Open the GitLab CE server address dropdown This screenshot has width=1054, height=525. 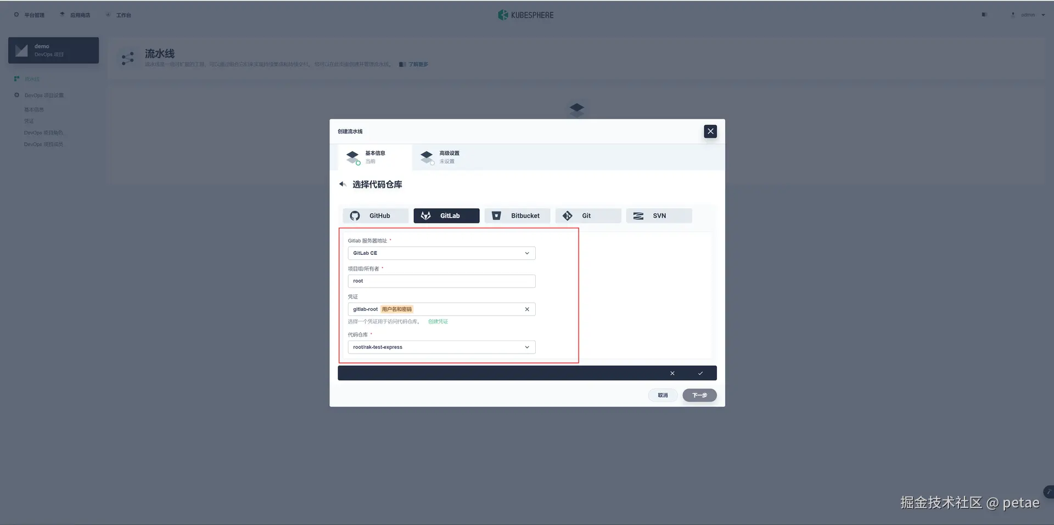click(441, 253)
